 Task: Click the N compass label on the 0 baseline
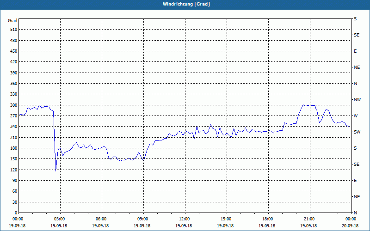coord(355,213)
